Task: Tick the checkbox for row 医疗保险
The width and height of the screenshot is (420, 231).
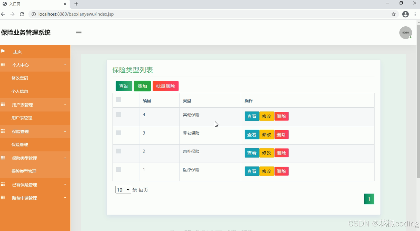Action: pos(119,169)
